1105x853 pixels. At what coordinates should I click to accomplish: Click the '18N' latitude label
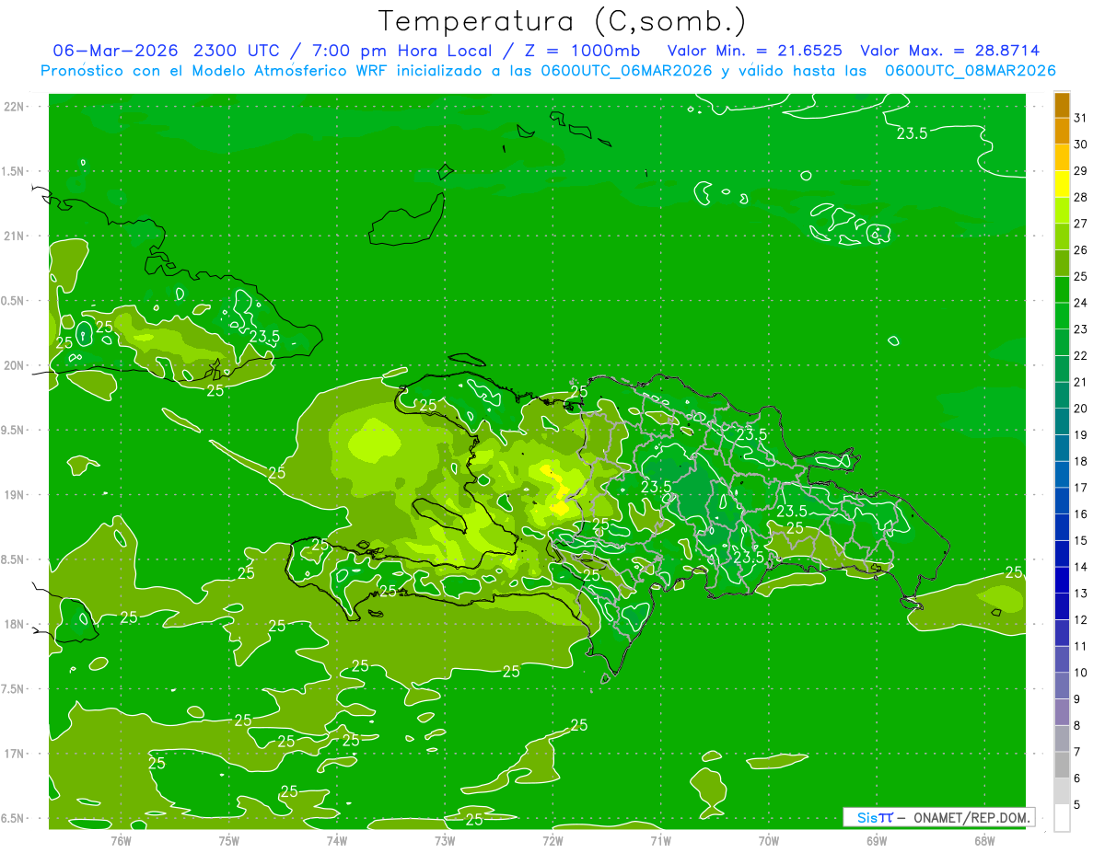15,625
